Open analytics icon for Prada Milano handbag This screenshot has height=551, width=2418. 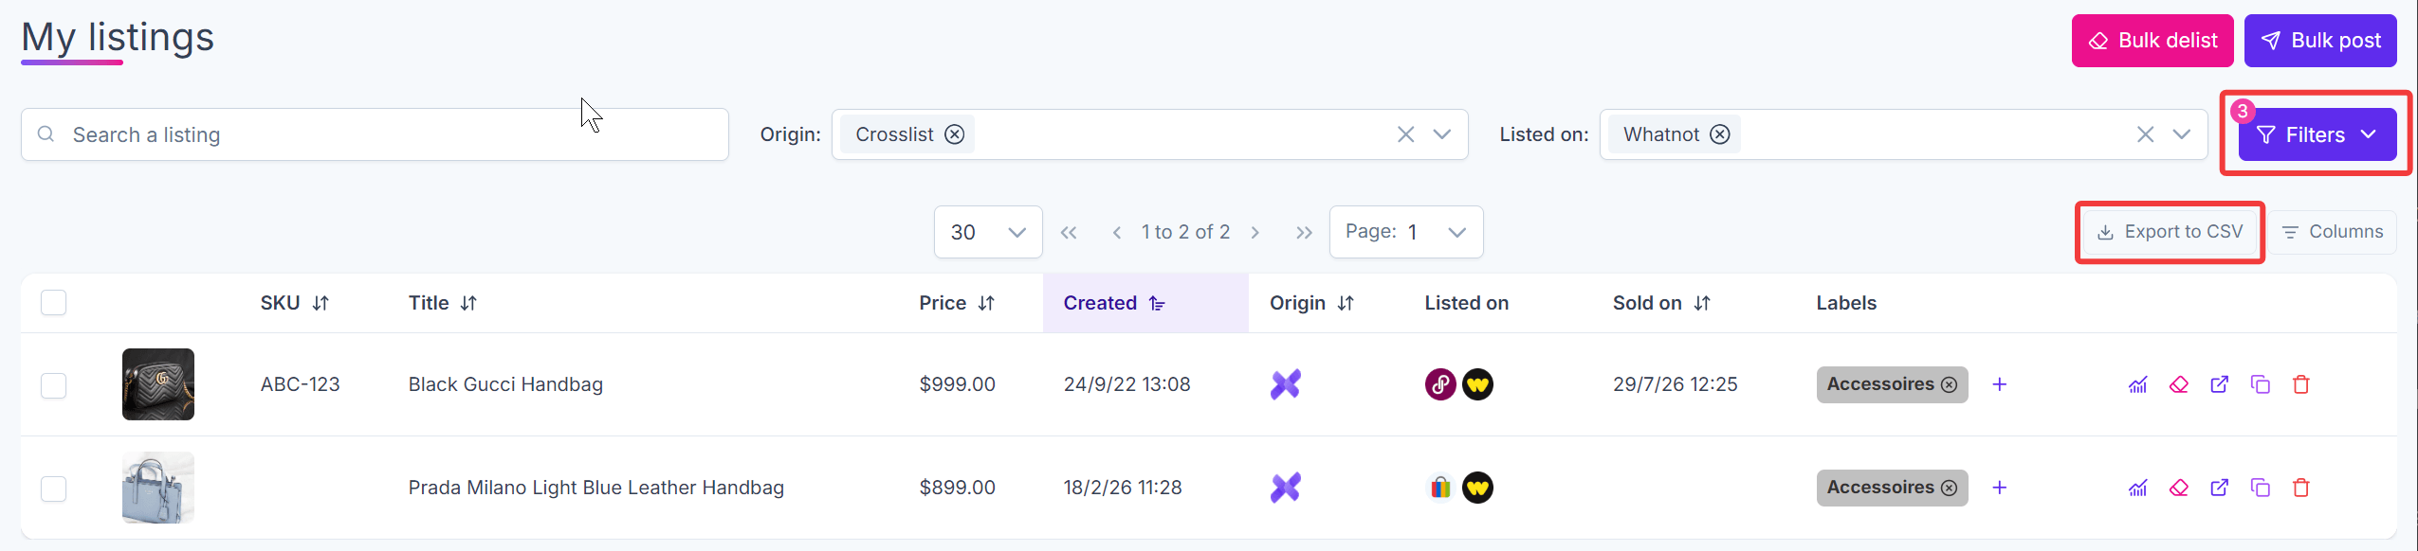pyautogui.click(x=2137, y=488)
